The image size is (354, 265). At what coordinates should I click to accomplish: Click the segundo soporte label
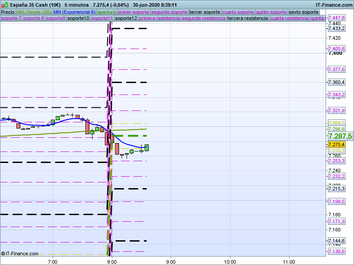pos(169,12)
